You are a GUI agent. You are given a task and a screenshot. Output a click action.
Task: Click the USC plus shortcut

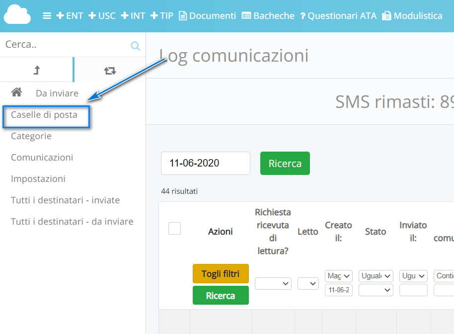point(102,15)
